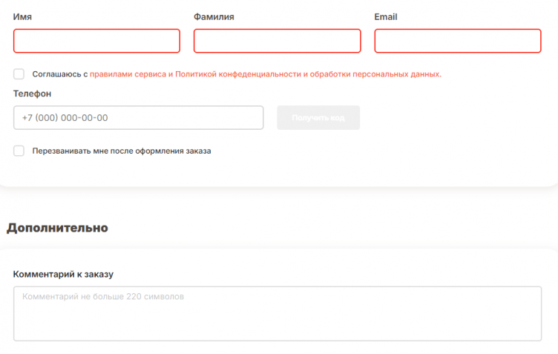This screenshot has height=354, width=558.
Task: Click the Имя field label
Action: [x=22, y=17]
